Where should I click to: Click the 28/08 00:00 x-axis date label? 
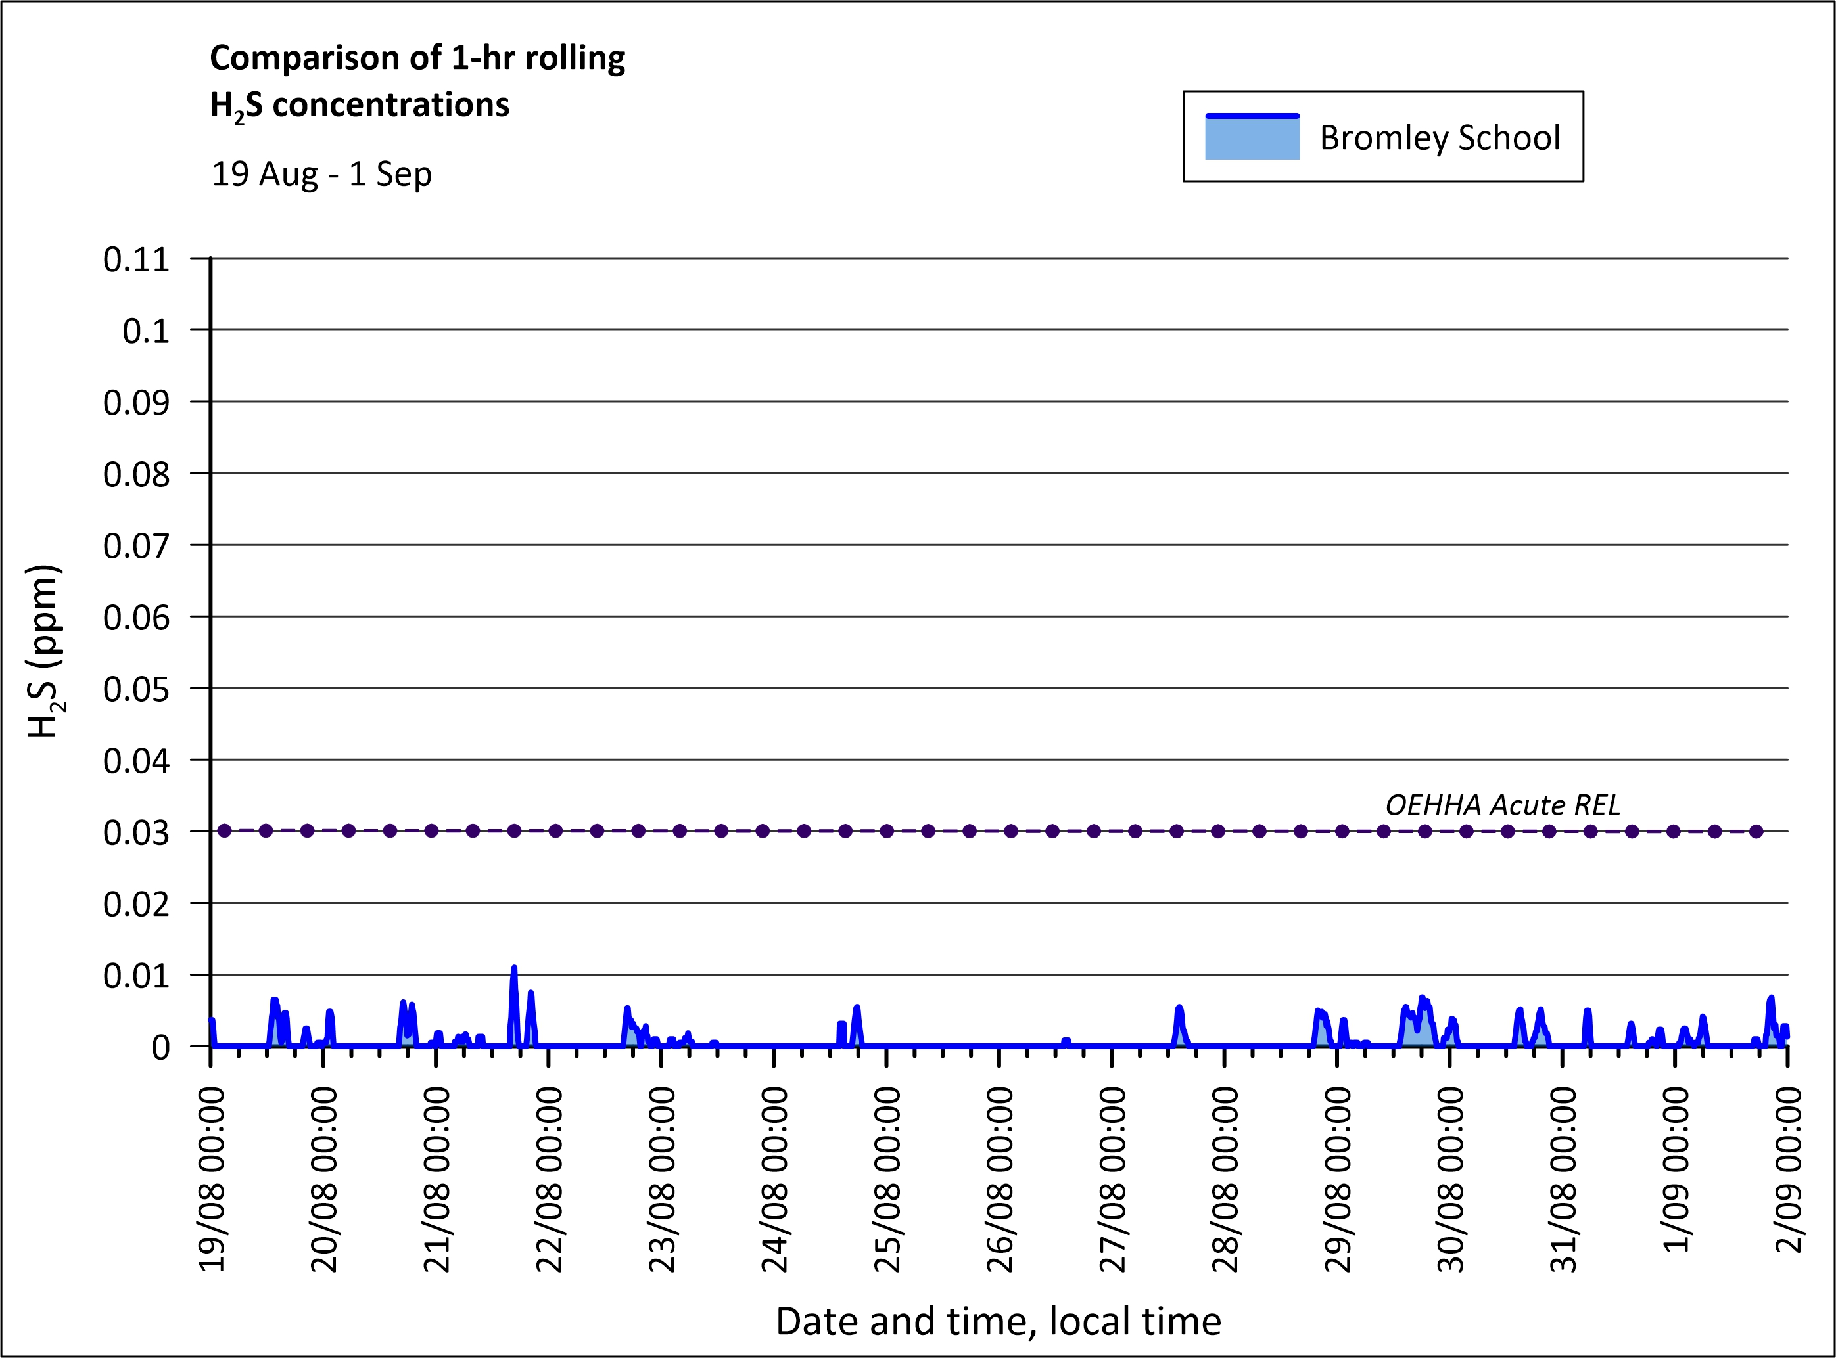(1225, 1179)
